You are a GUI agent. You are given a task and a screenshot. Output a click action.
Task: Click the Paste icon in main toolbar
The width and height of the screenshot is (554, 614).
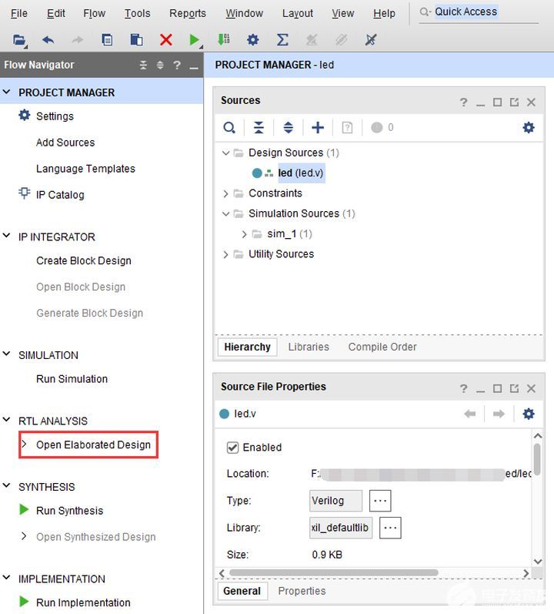(x=136, y=40)
